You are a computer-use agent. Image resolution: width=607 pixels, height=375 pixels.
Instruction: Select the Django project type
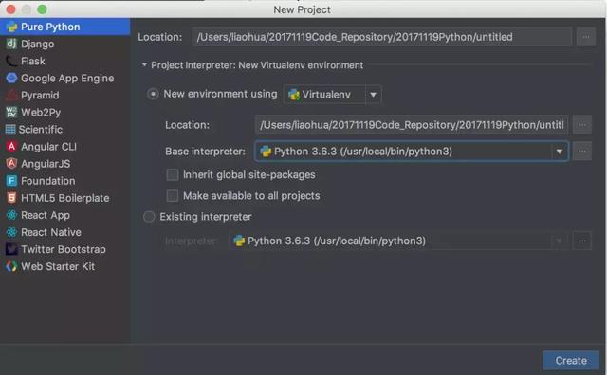65,44
